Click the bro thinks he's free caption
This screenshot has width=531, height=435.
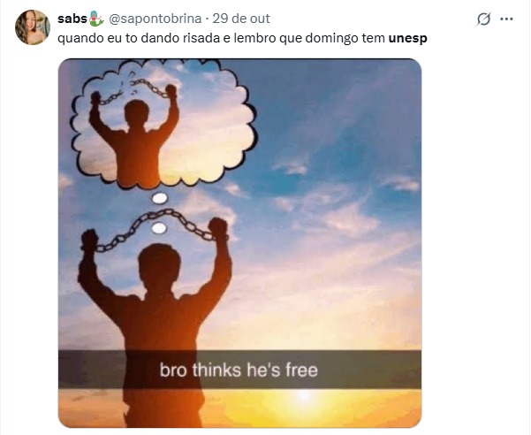(239, 370)
